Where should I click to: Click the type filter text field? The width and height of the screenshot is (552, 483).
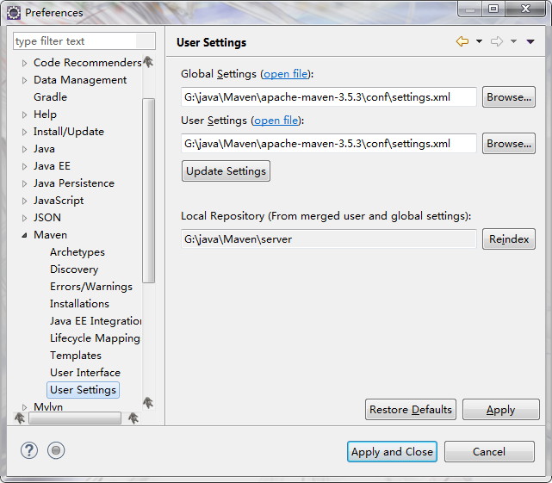[x=84, y=41]
